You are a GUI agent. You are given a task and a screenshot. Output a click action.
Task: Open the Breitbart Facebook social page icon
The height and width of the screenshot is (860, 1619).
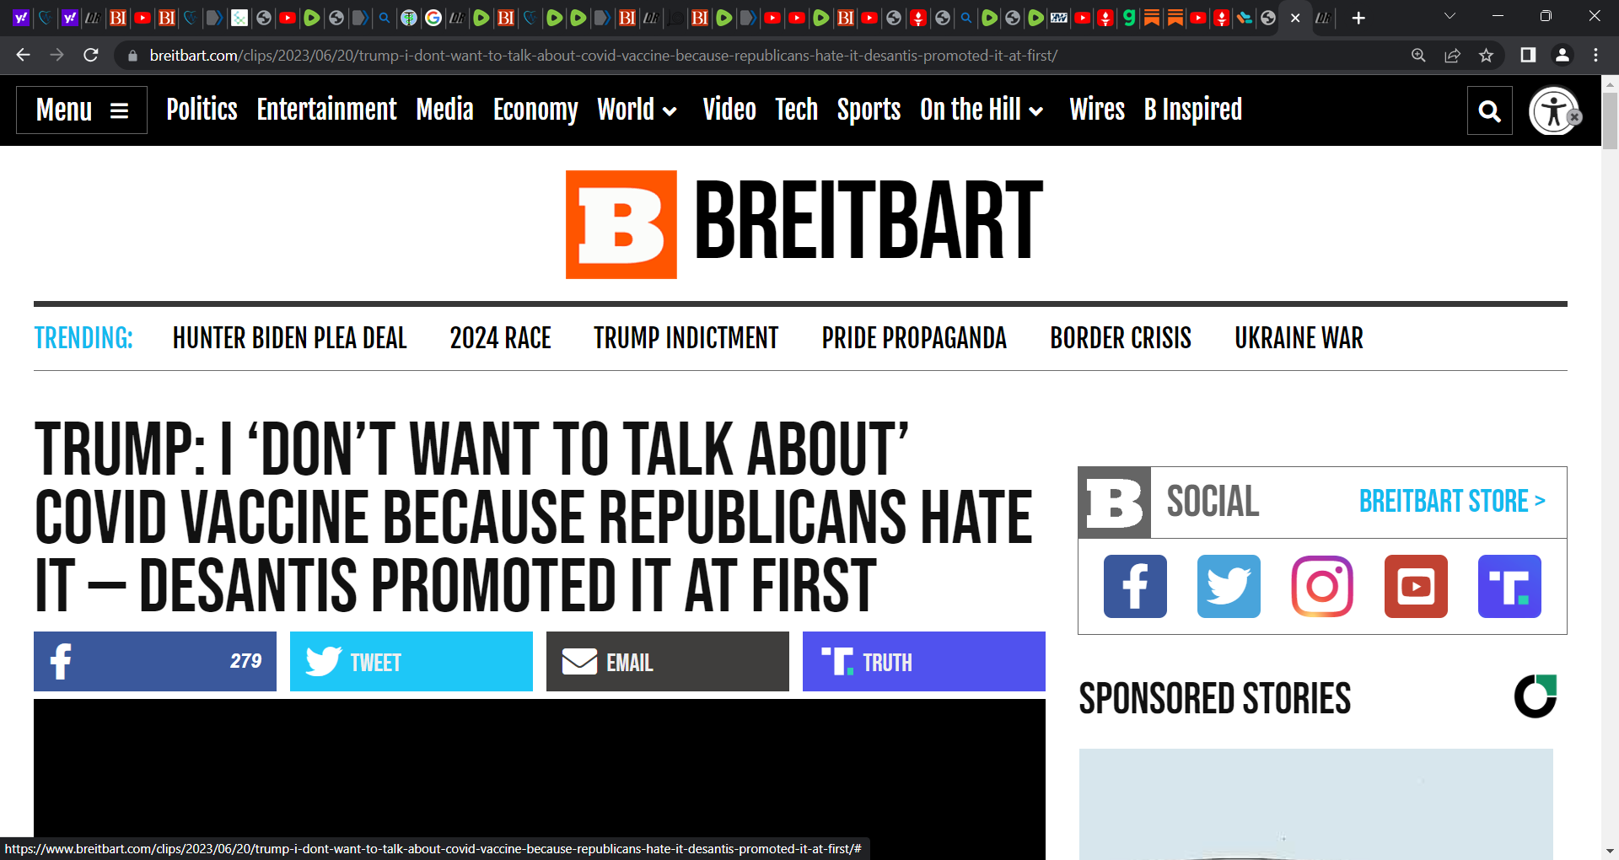[1135, 586]
